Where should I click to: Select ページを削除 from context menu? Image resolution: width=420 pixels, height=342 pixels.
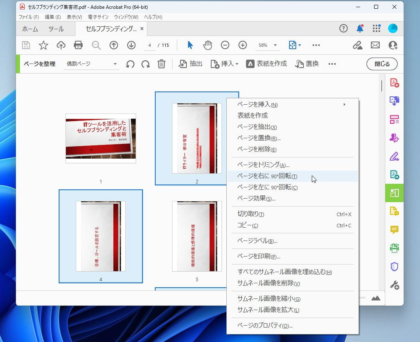pyautogui.click(x=292, y=149)
